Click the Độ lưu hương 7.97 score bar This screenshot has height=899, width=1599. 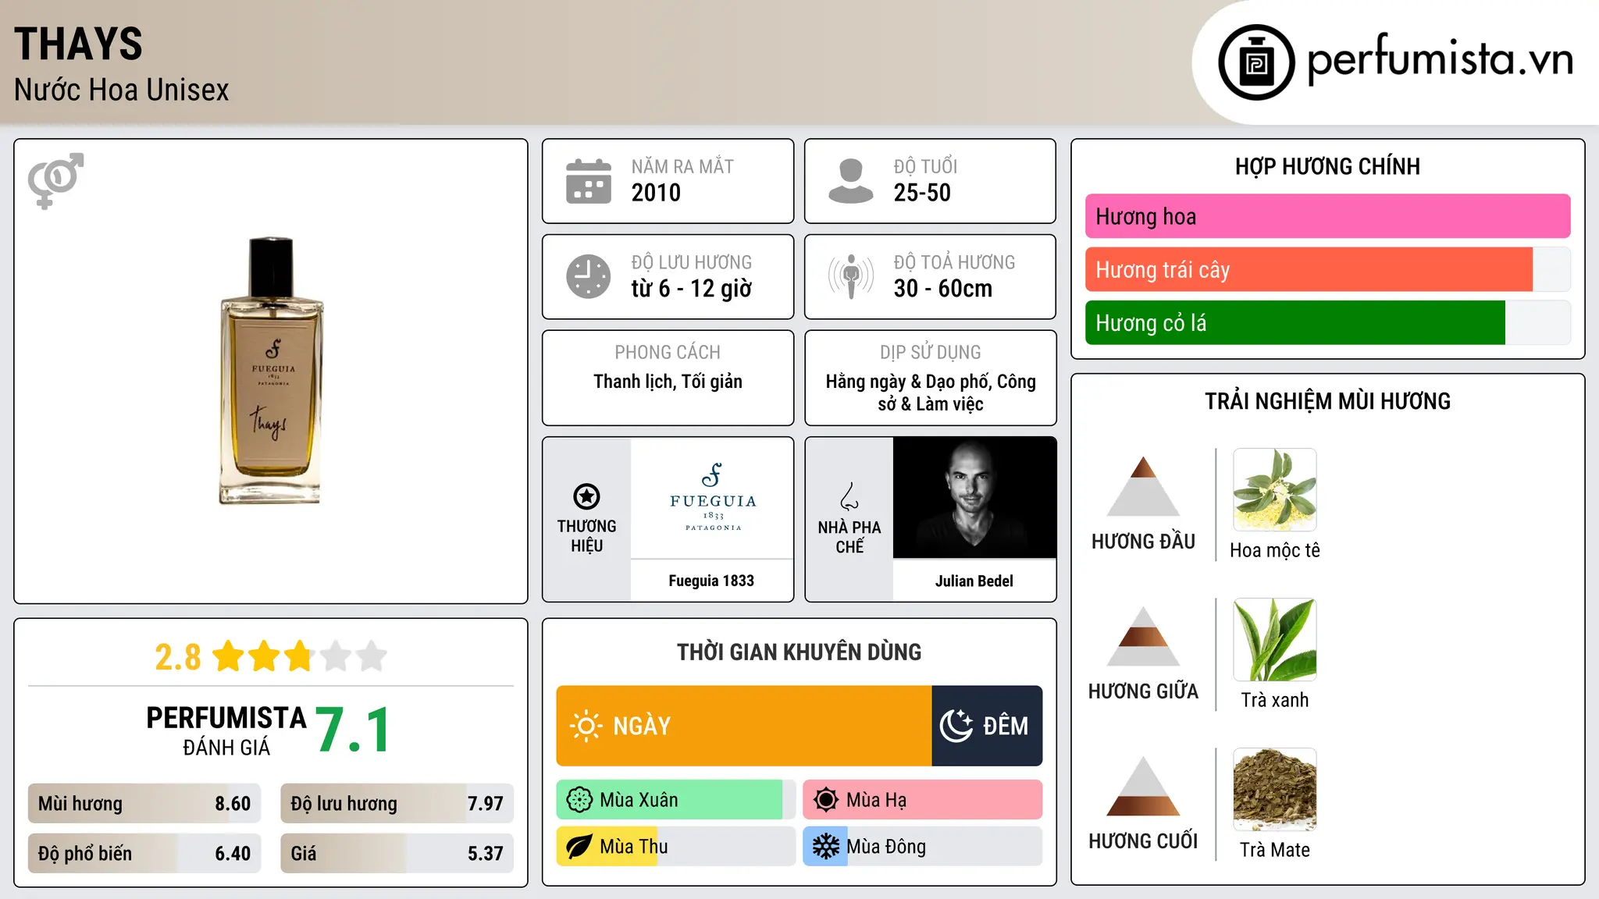(x=397, y=804)
